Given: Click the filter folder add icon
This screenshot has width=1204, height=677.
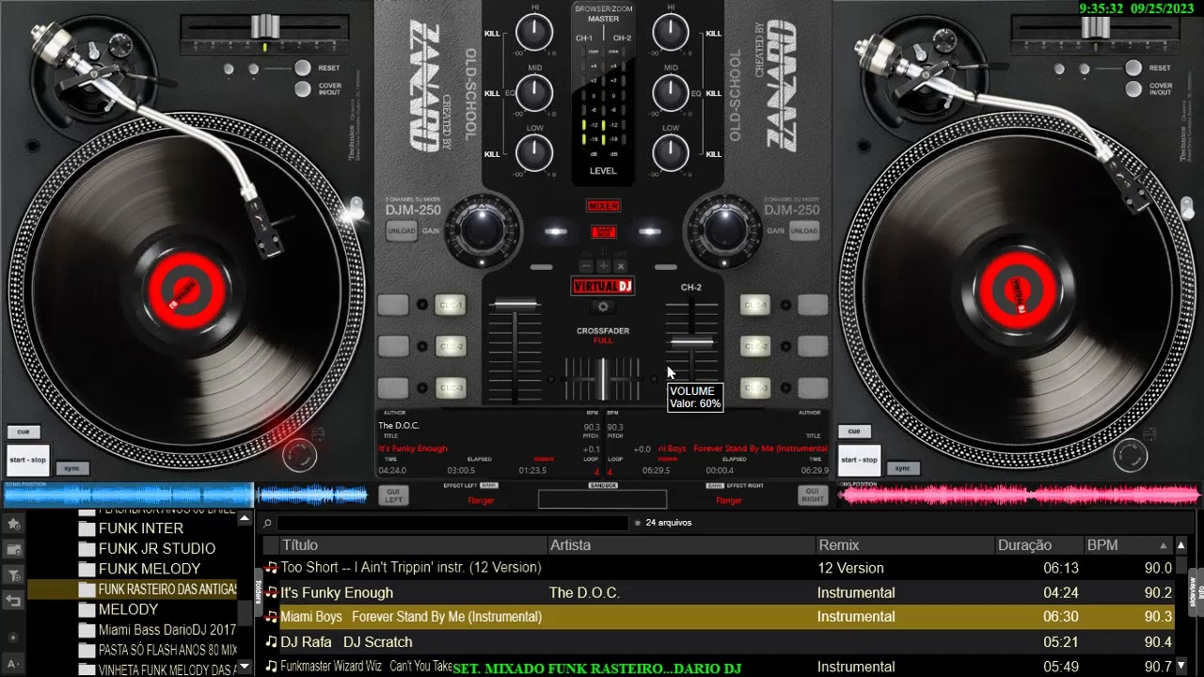Looking at the screenshot, I should 14,575.
